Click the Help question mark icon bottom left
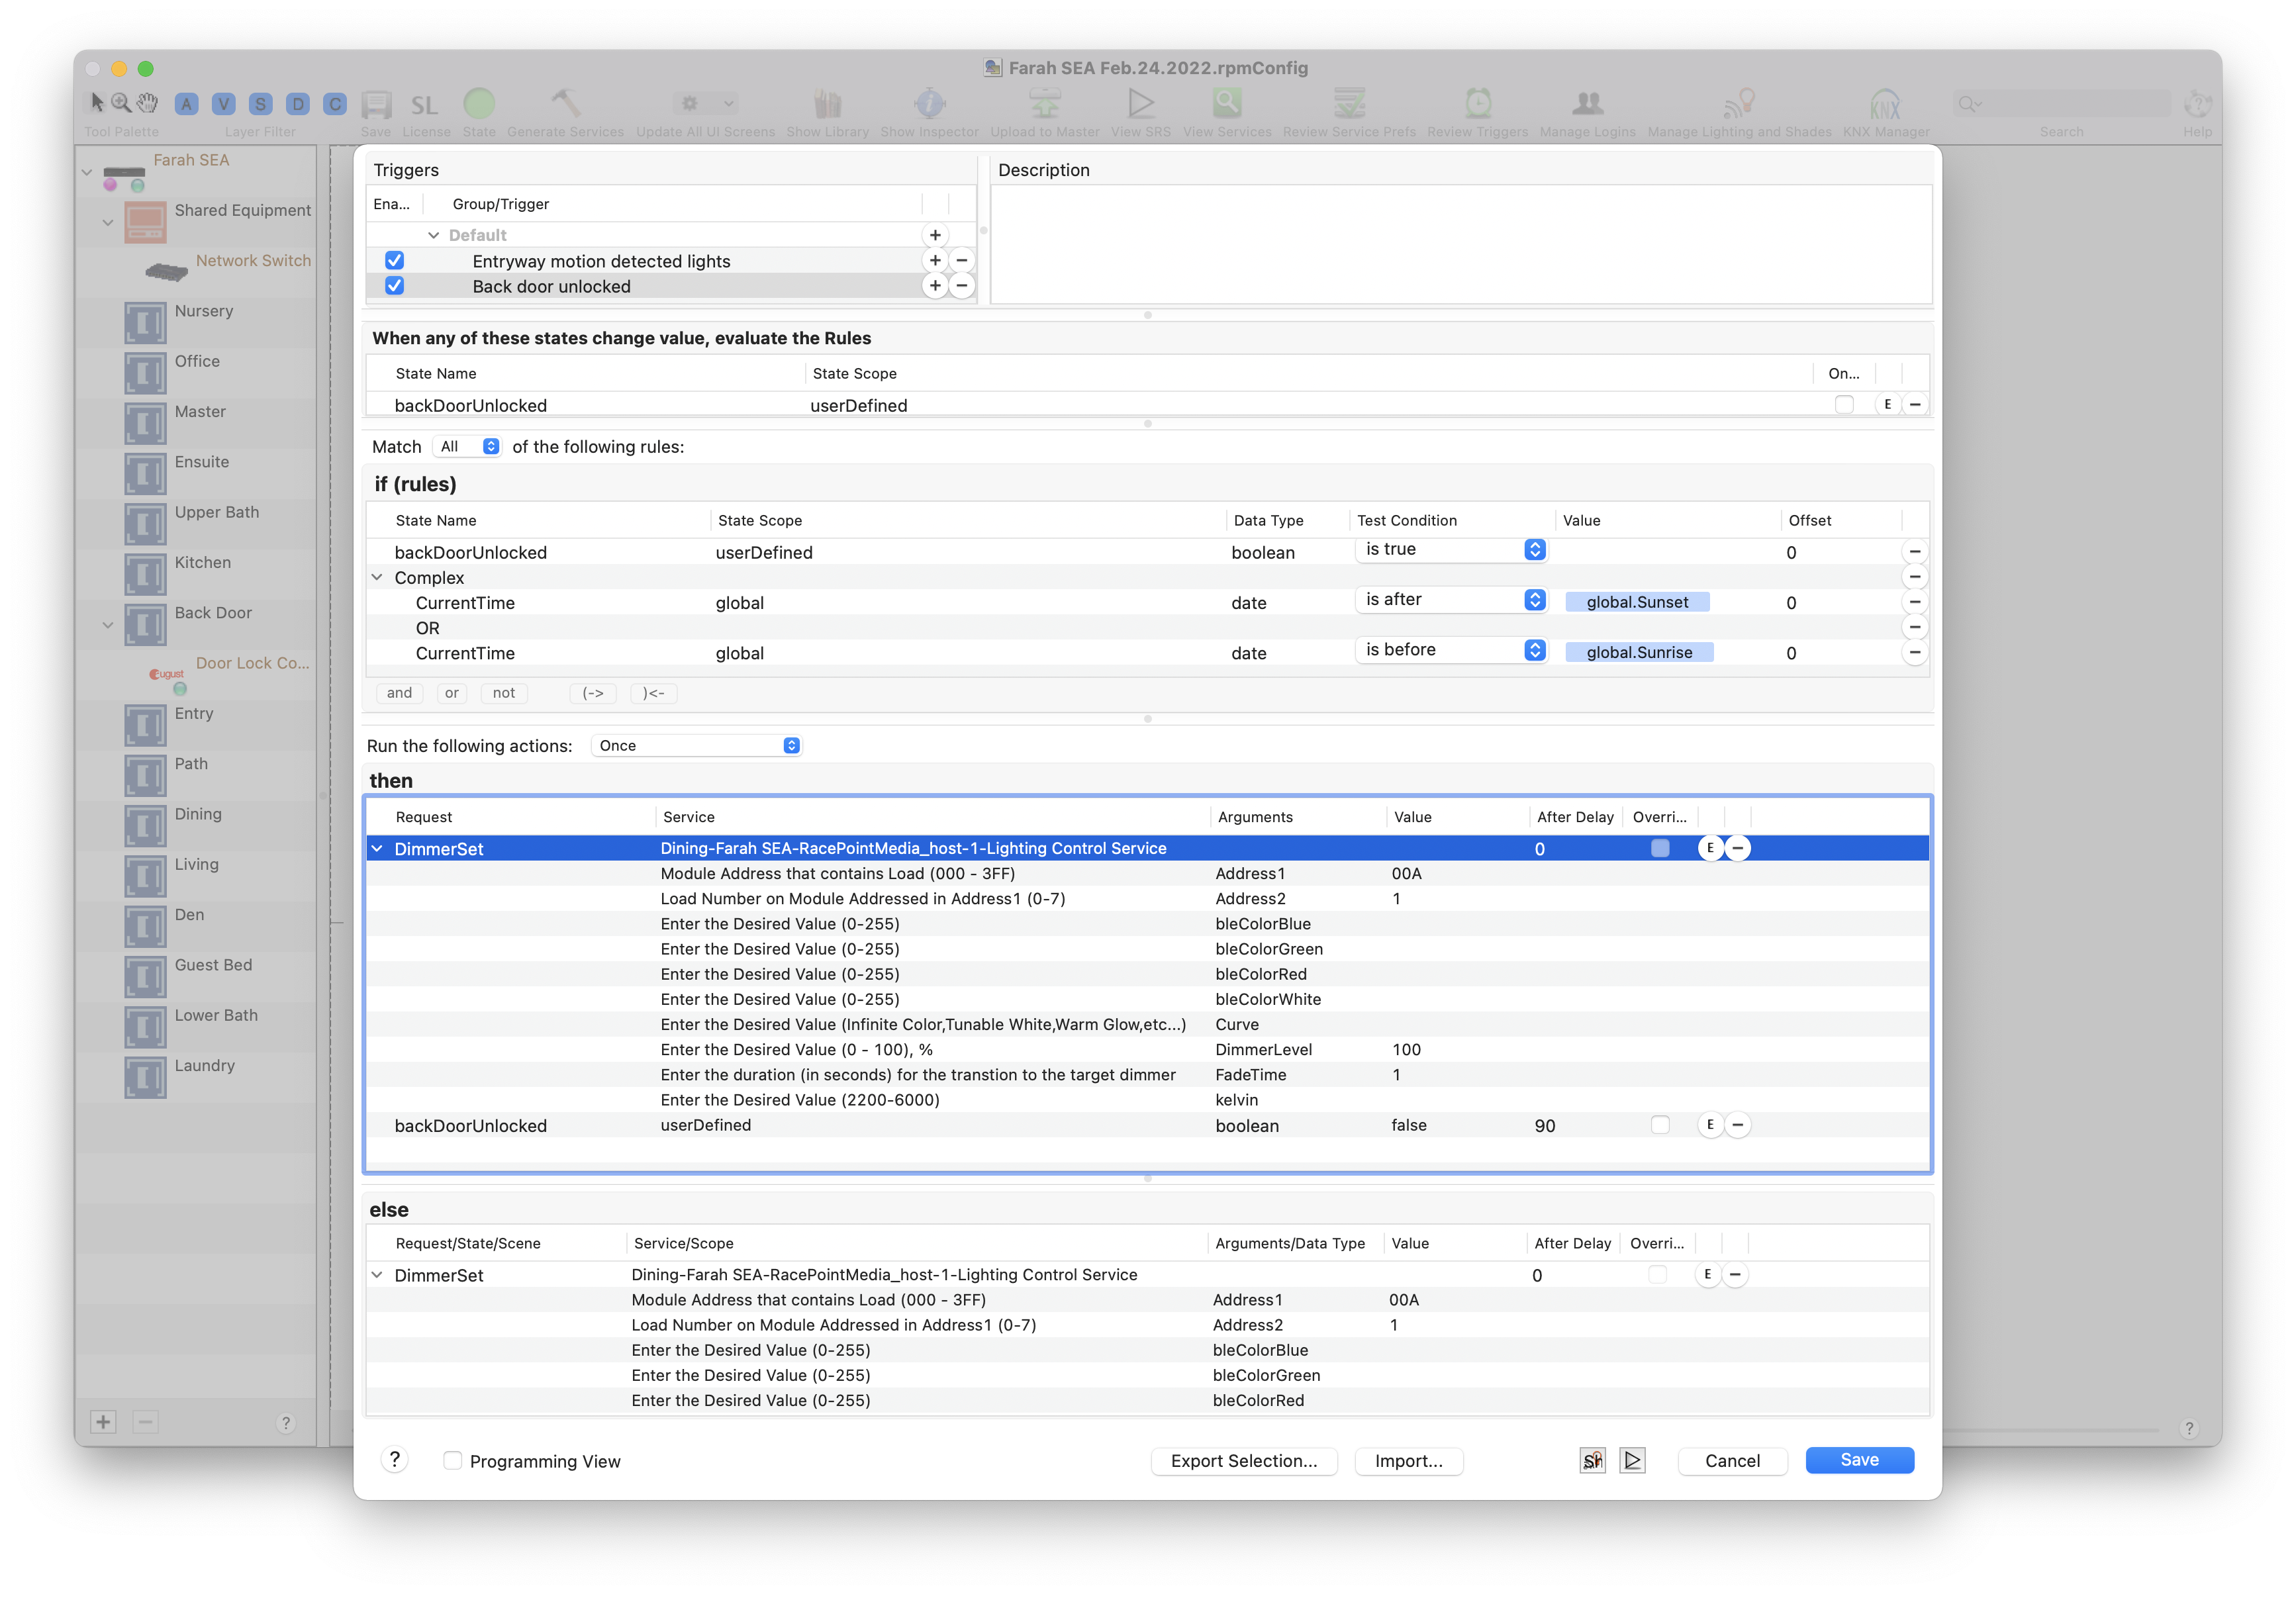Screen dimensions: 2296x1598 (394, 1460)
